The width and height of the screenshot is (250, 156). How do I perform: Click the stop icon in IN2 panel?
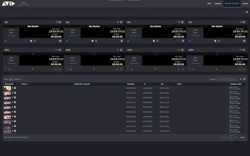(96, 41)
